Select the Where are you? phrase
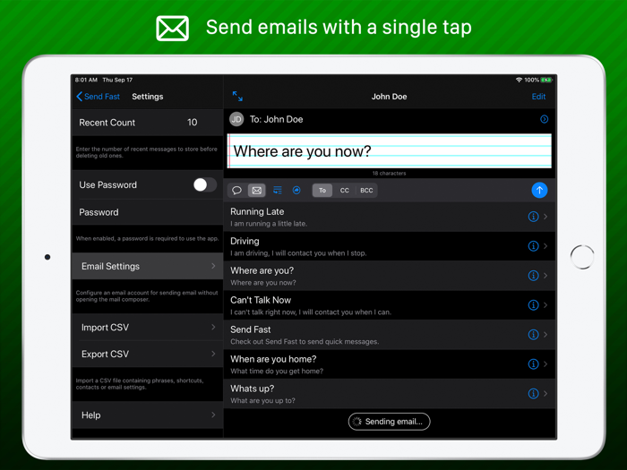 point(389,276)
